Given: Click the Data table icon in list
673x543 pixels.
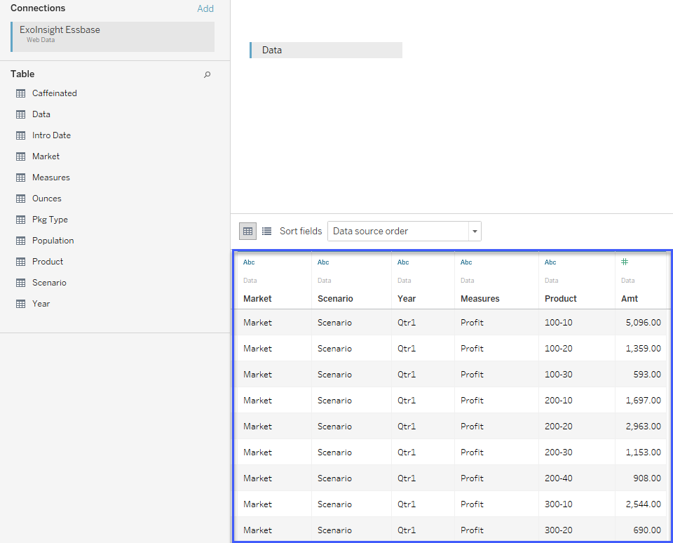Looking at the screenshot, I should pos(20,114).
